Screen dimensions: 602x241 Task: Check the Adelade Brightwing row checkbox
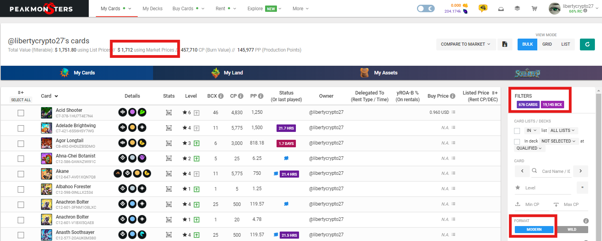click(21, 128)
